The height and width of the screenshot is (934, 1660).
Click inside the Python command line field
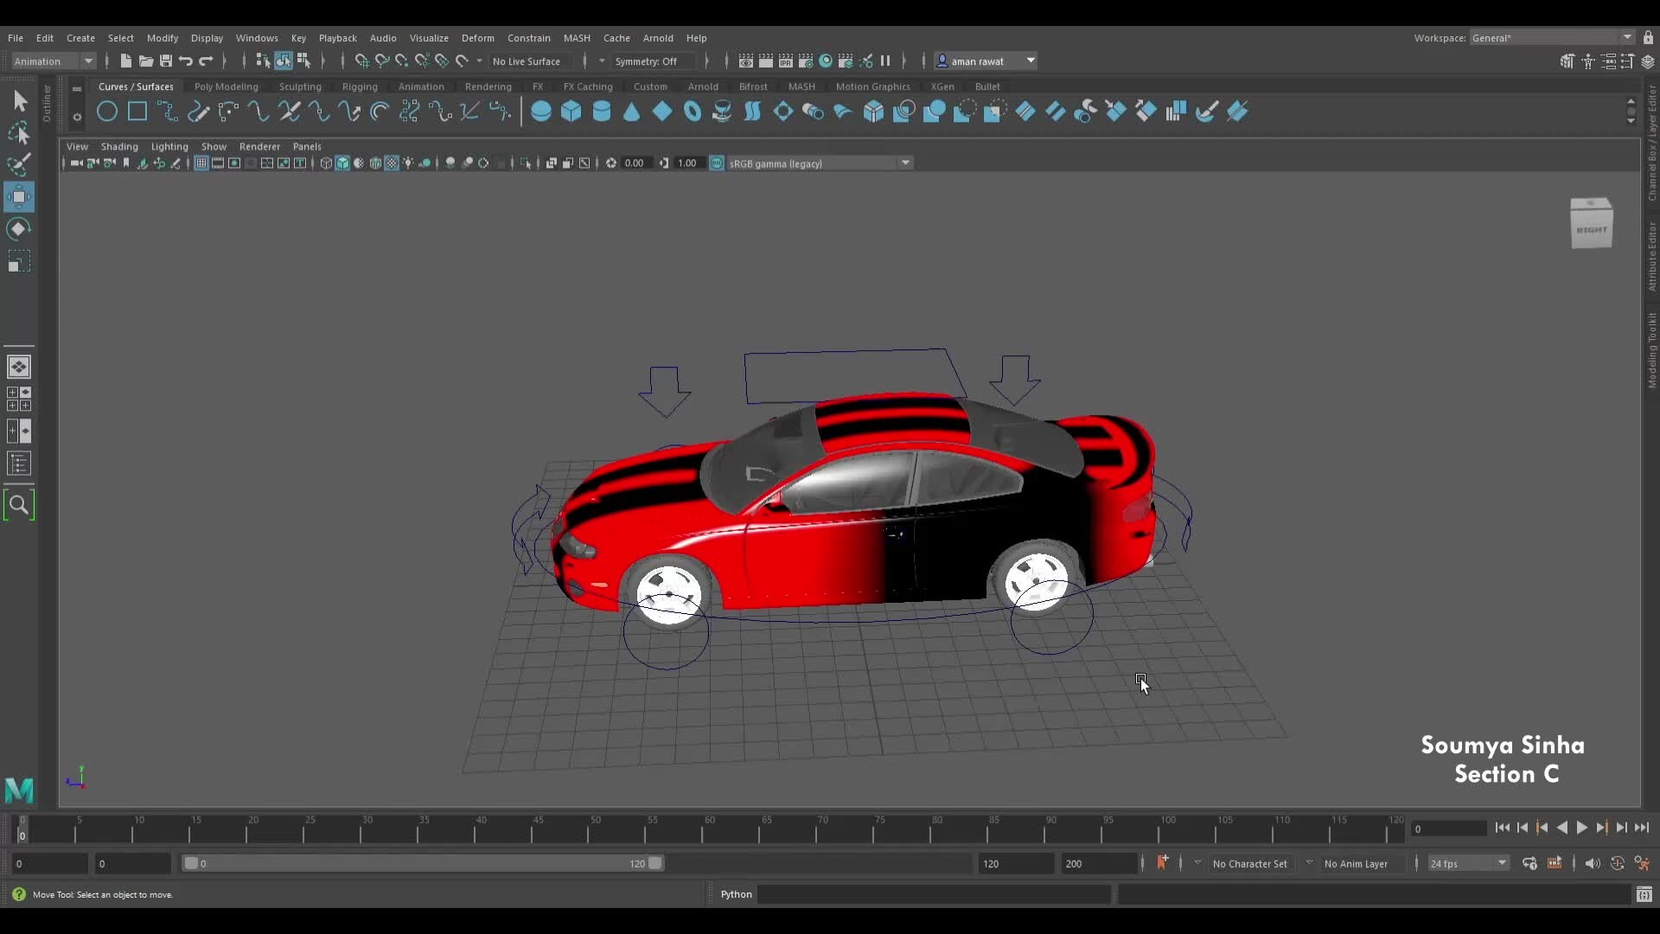(x=934, y=894)
